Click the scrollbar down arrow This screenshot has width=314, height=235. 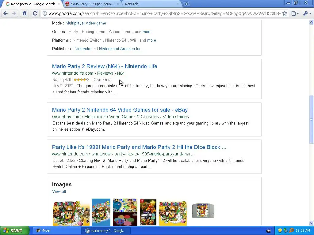pos(312,223)
